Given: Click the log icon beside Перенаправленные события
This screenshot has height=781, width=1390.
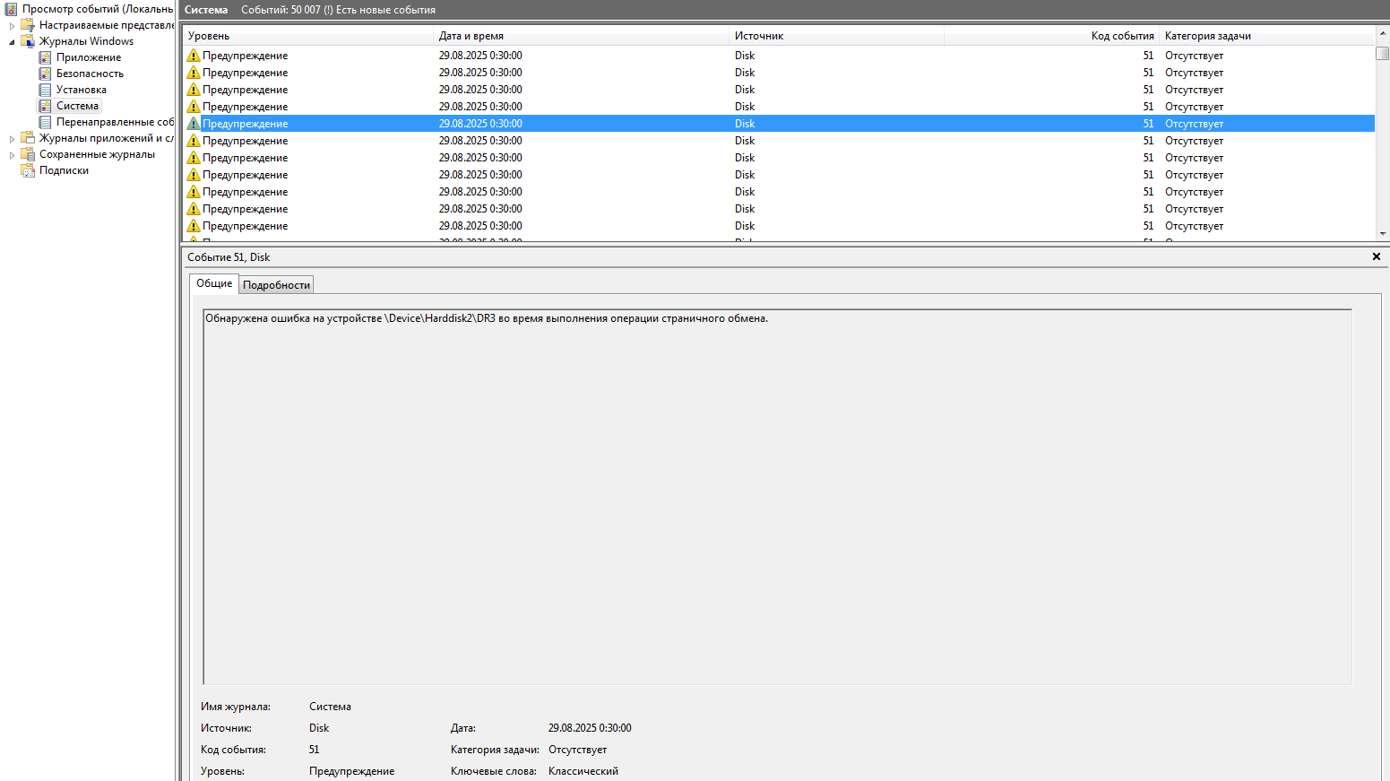Looking at the screenshot, I should point(45,122).
